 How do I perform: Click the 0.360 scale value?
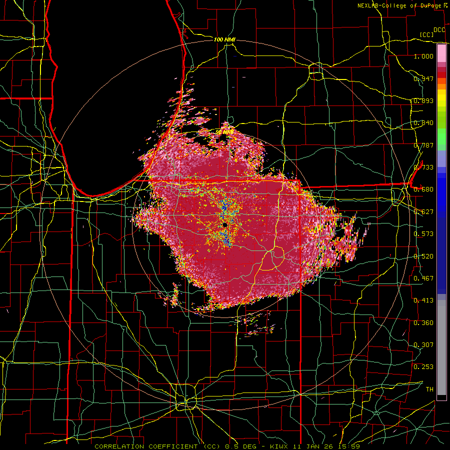click(x=423, y=323)
